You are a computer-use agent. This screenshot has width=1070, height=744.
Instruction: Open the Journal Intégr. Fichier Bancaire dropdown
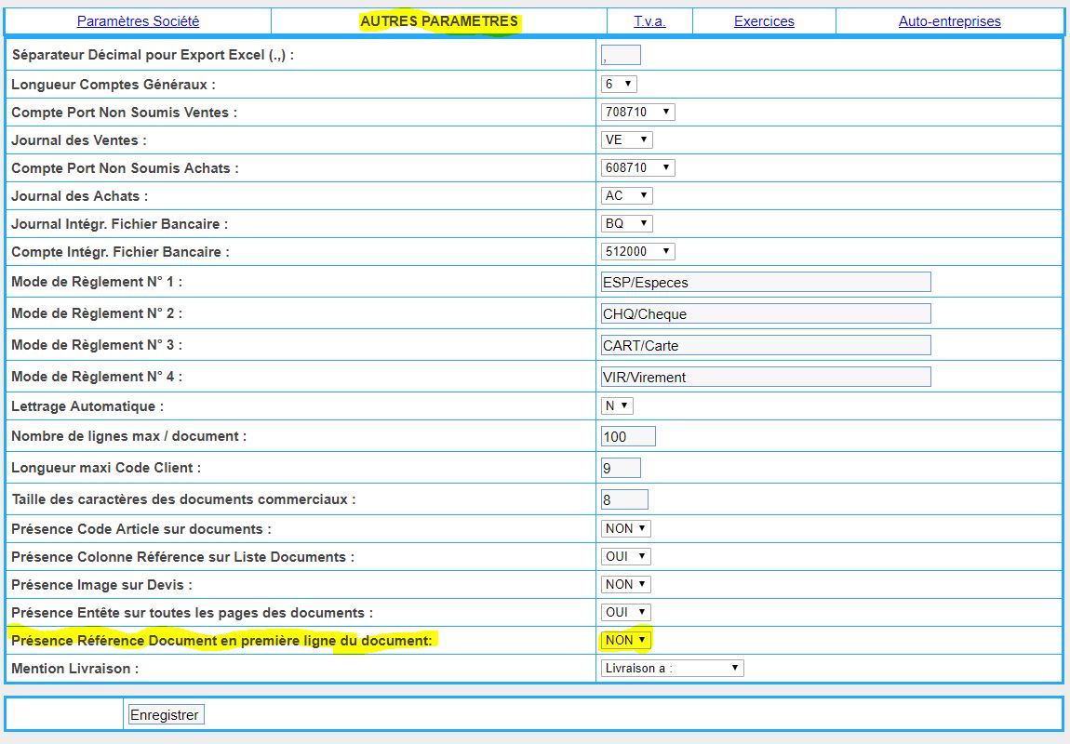[x=626, y=224]
